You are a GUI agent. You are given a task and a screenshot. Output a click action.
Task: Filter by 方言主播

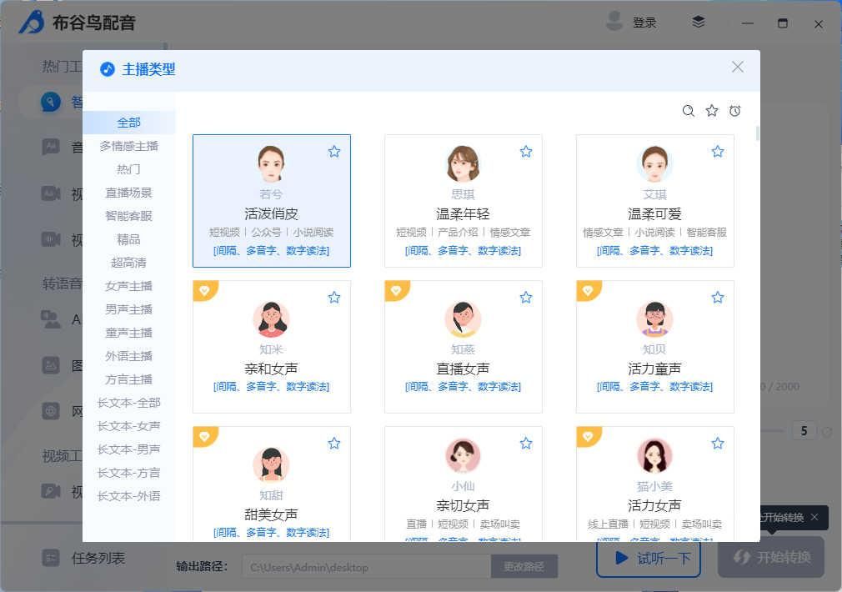click(129, 379)
